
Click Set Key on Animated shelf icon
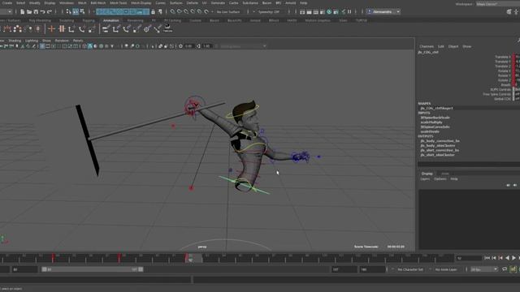click(x=62, y=29)
